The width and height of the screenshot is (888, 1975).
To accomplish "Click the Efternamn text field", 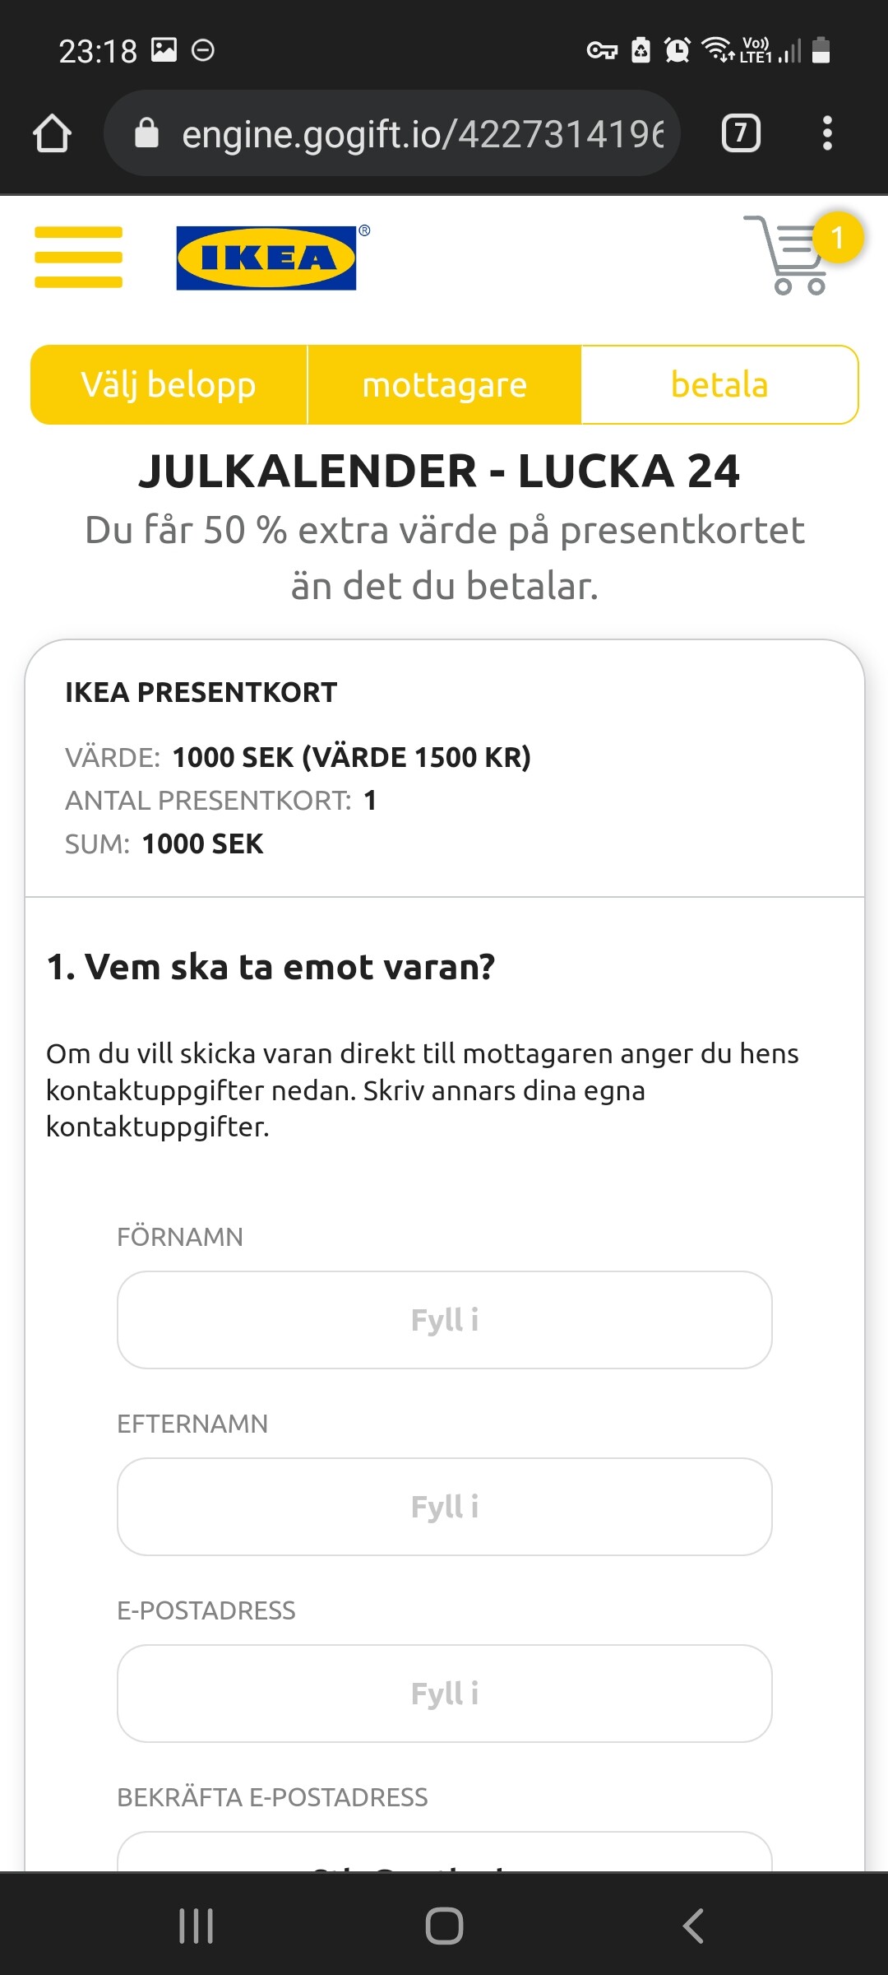I will pos(444,1507).
